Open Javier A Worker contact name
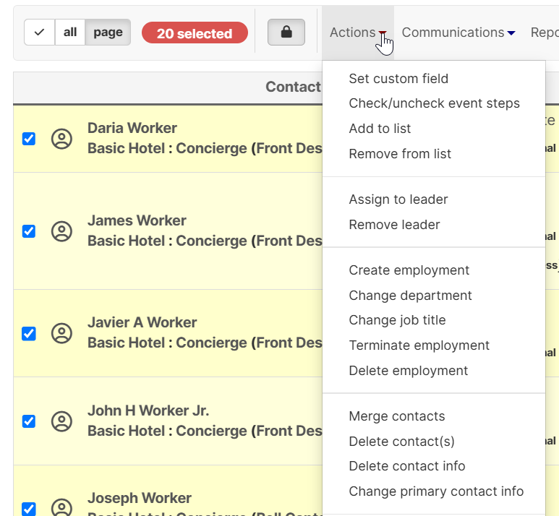 [x=142, y=322]
